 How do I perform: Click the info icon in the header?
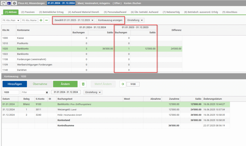[x=14, y=3]
